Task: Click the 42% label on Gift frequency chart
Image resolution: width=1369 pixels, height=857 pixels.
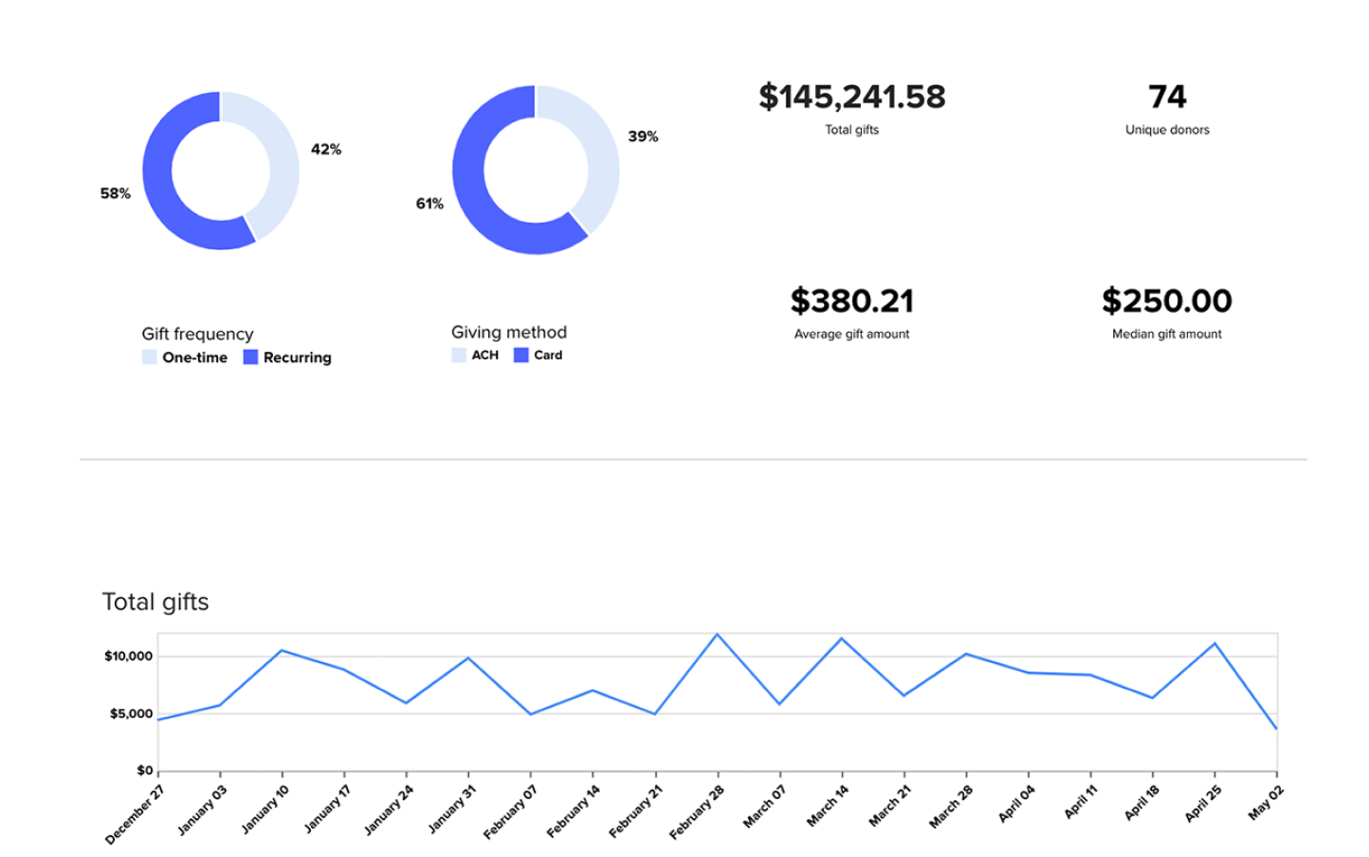Action: point(326,149)
